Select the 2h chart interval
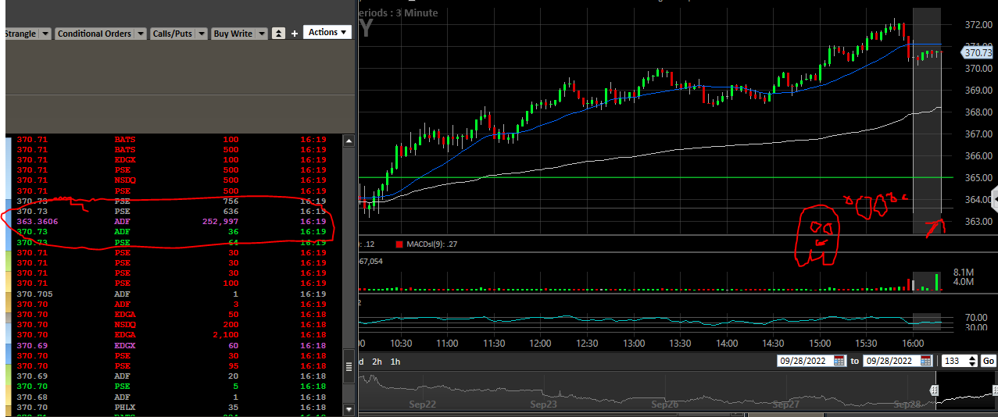The height and width of the screenshot is (417, 998). click(377, 362)
